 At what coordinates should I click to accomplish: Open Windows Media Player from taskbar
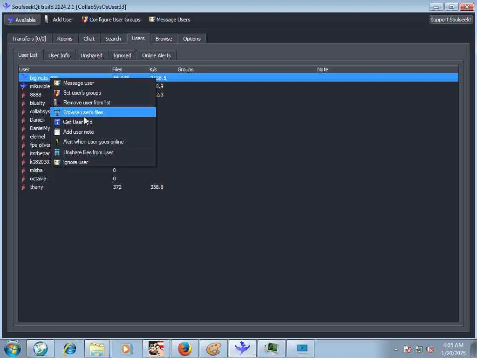click(126, 349)
